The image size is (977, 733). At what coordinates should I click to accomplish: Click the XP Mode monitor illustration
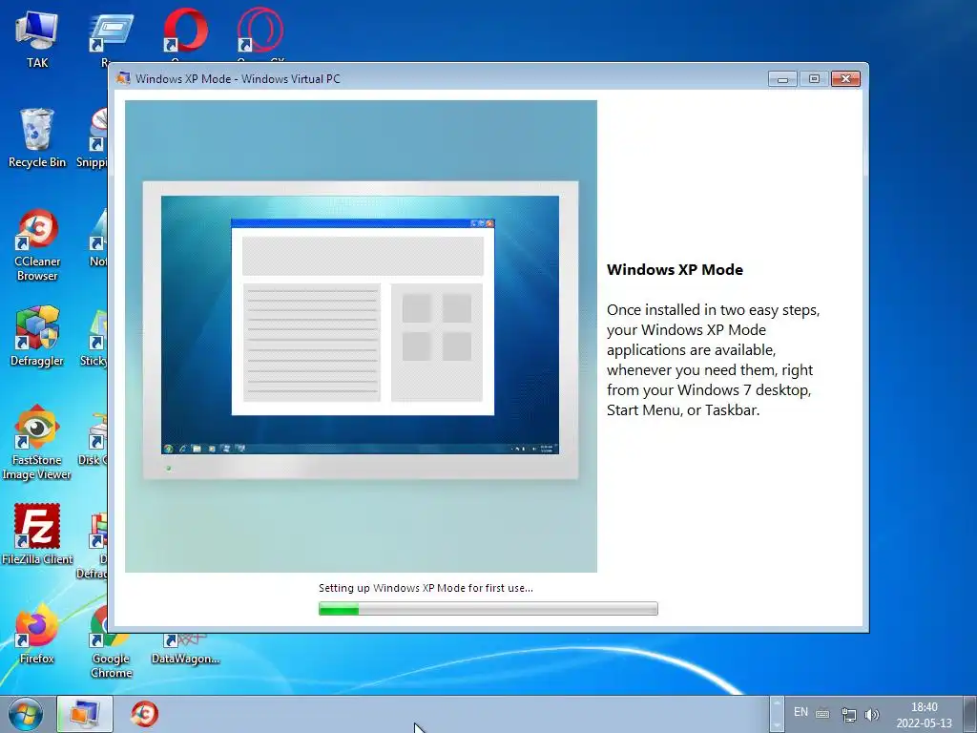361,336
